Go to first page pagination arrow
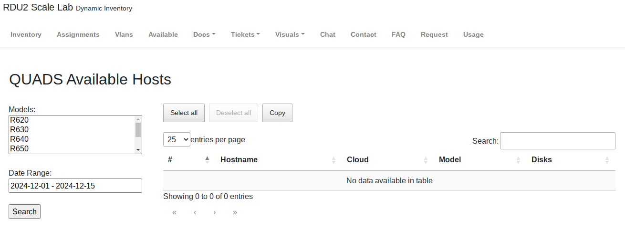This screenshot has height=231, width=625. 174,212
